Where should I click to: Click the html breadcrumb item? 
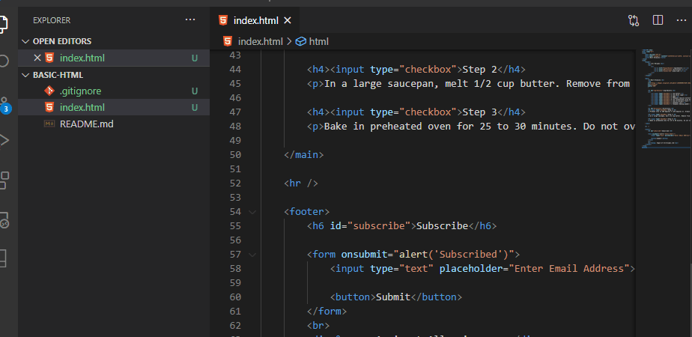click(x=318, y=41)
